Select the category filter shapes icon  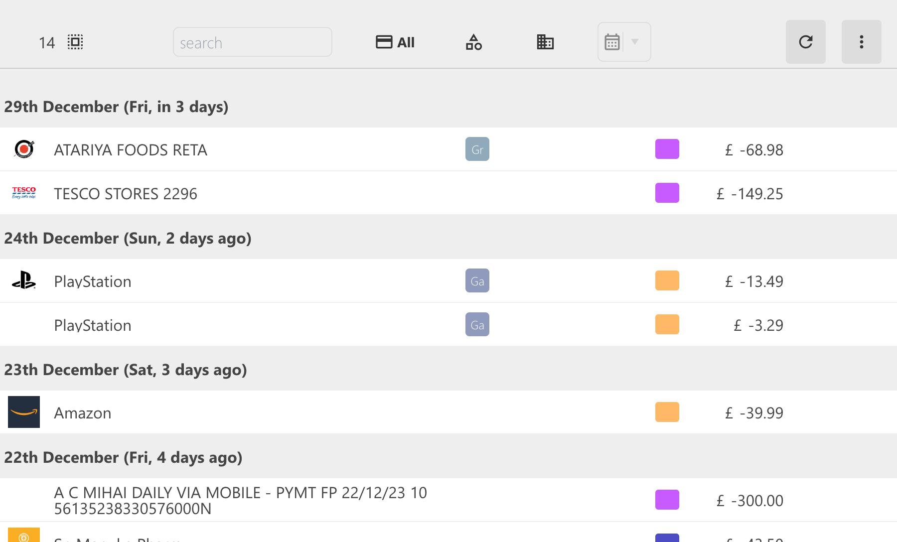click(x=473, y=42)
